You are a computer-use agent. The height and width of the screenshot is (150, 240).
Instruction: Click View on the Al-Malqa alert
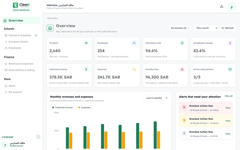tap(228, 108)
